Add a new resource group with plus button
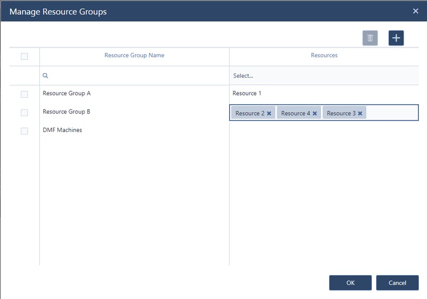Image resolution: width=427 pixels, height=299 pixels. tap(396, 38)
